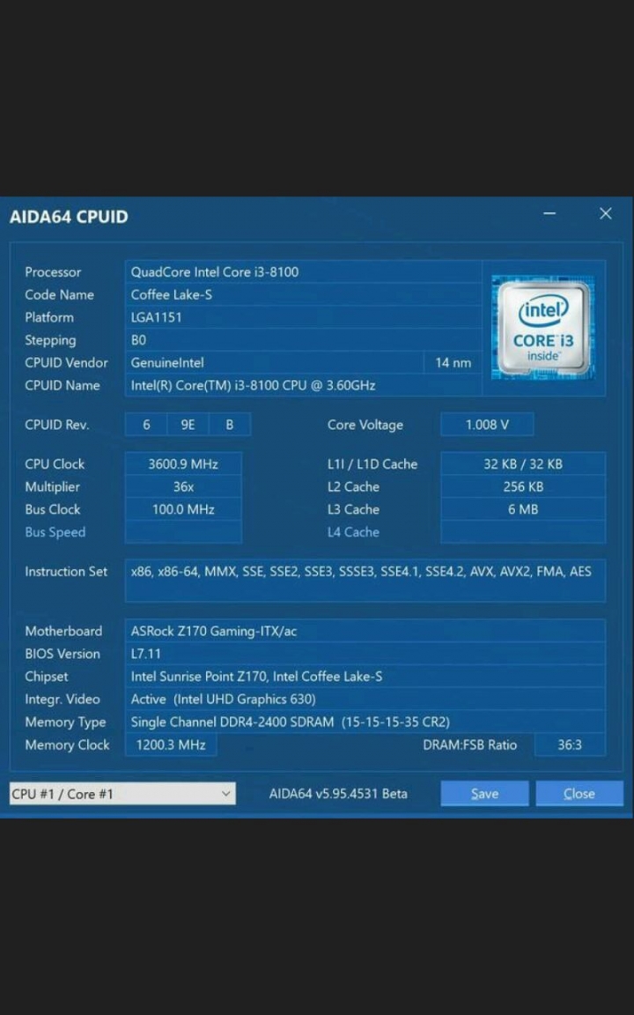Image resolution: width=634 pixels, height=1015 pixels.
Task: Click the L3 Cache 6 MB value
Action: [523, 509]
